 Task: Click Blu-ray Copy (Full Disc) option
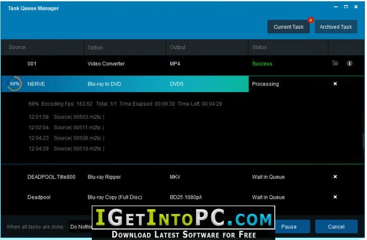coord(115,197)
